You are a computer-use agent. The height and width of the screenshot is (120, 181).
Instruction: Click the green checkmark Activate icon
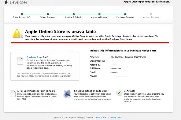tap(119, 93)
